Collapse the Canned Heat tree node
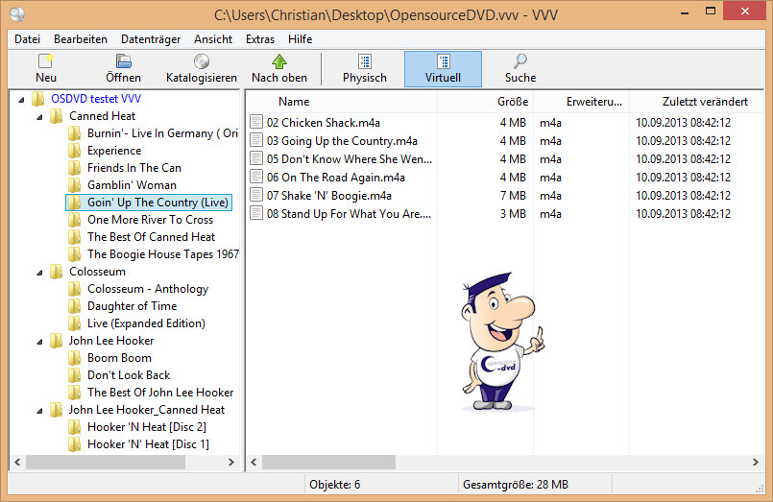 click(38, 116)
